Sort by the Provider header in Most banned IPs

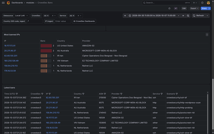pyautogui.click(x=86, y=41)
